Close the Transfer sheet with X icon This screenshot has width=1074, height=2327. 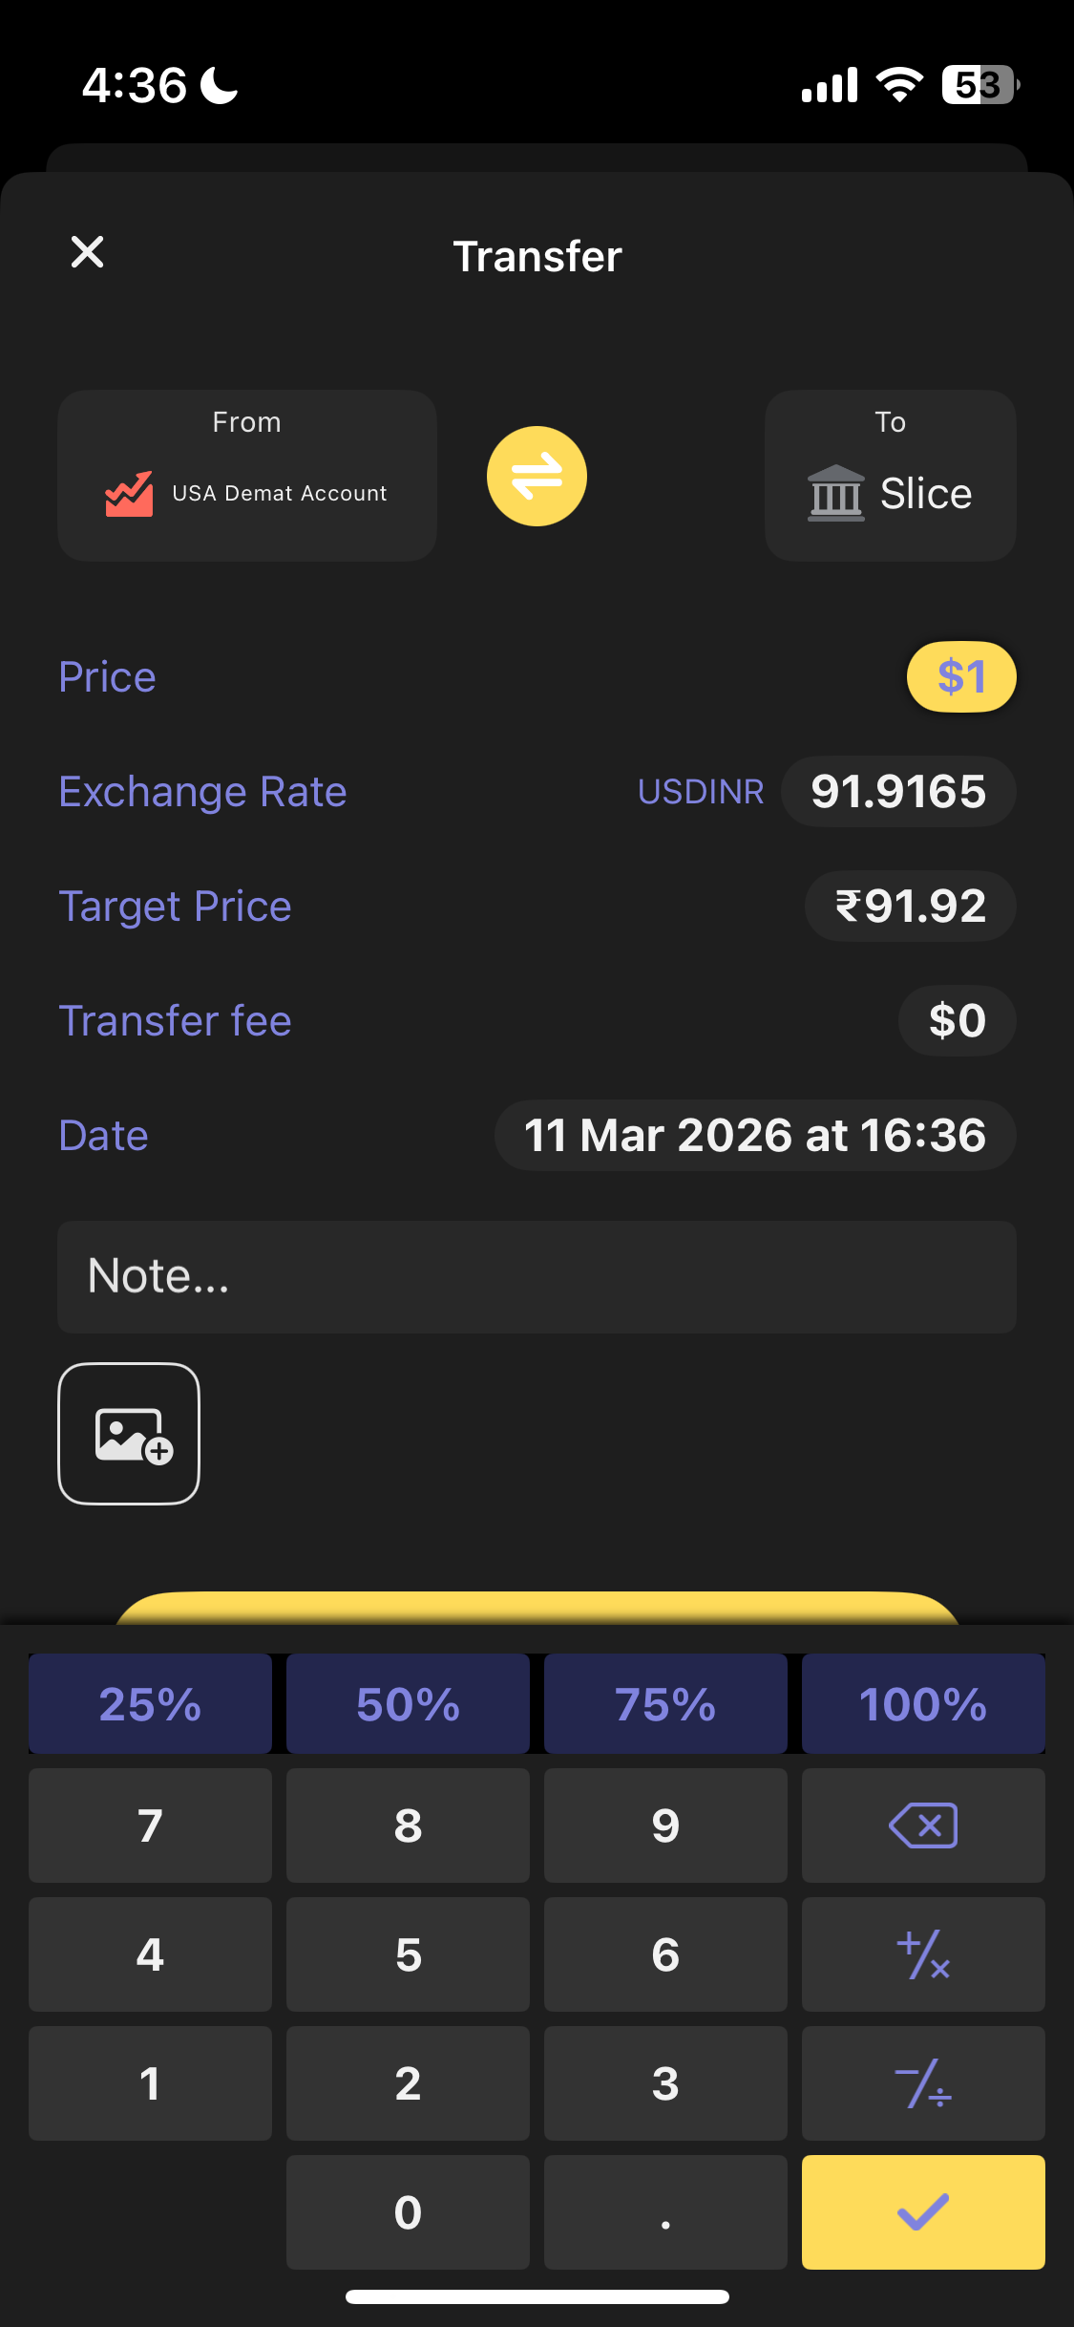click(x=87, y=253)
